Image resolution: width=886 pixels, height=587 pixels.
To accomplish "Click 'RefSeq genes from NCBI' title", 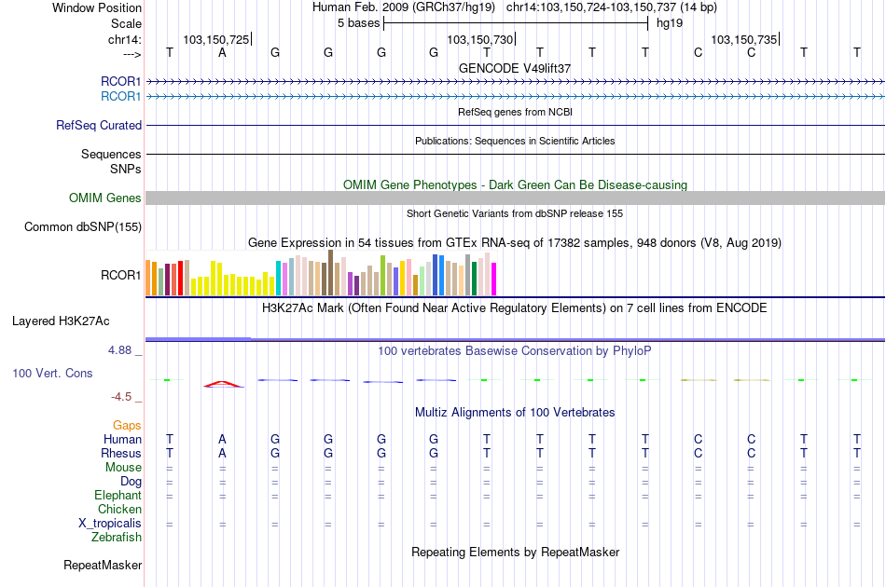I will point(515,112).
